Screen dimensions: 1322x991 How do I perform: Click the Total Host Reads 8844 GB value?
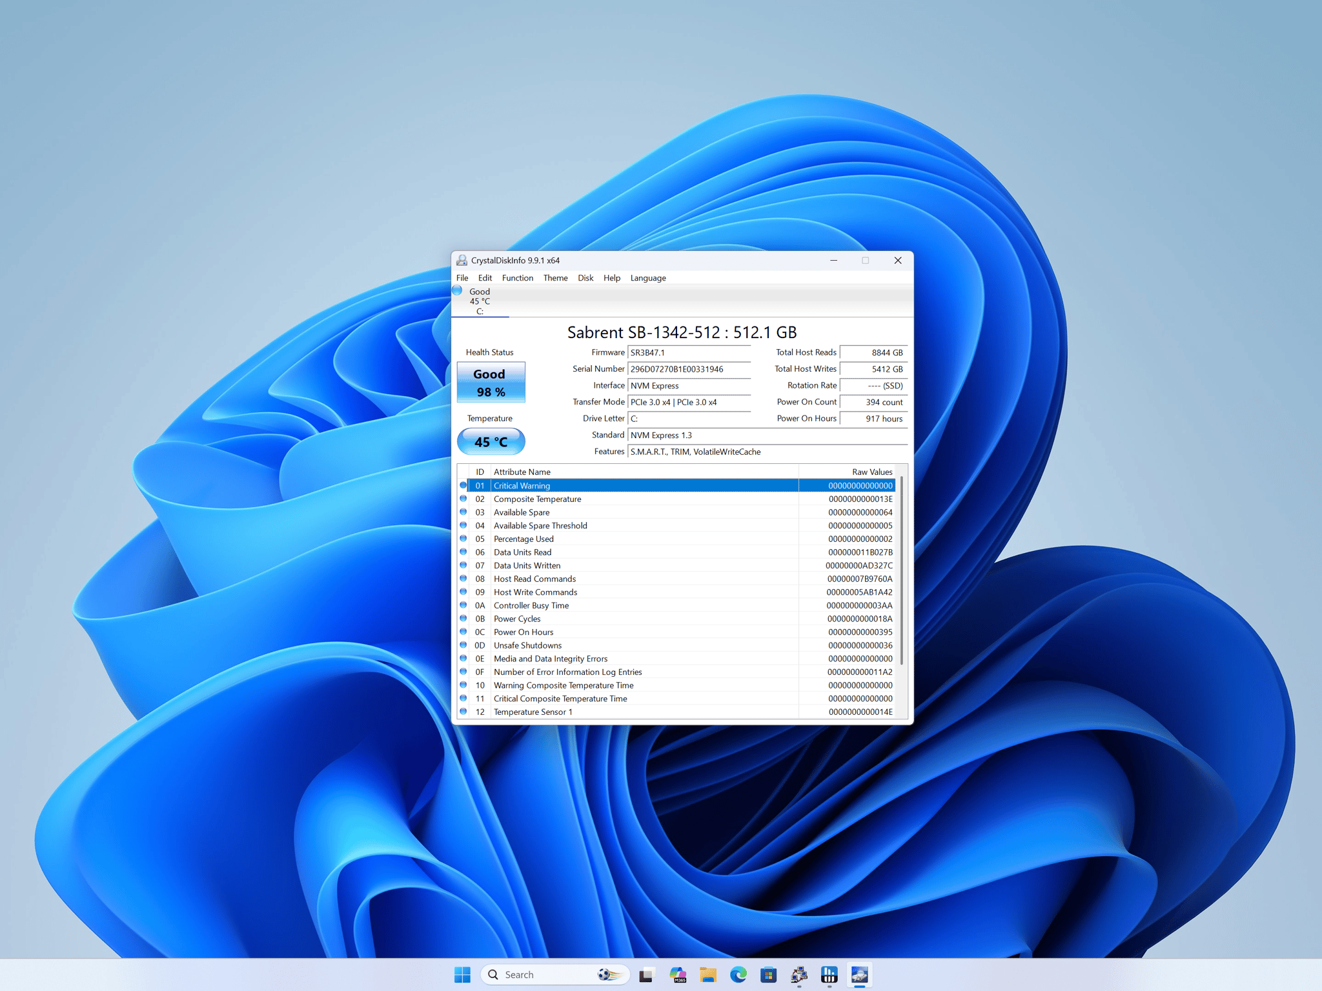(873, 352)
